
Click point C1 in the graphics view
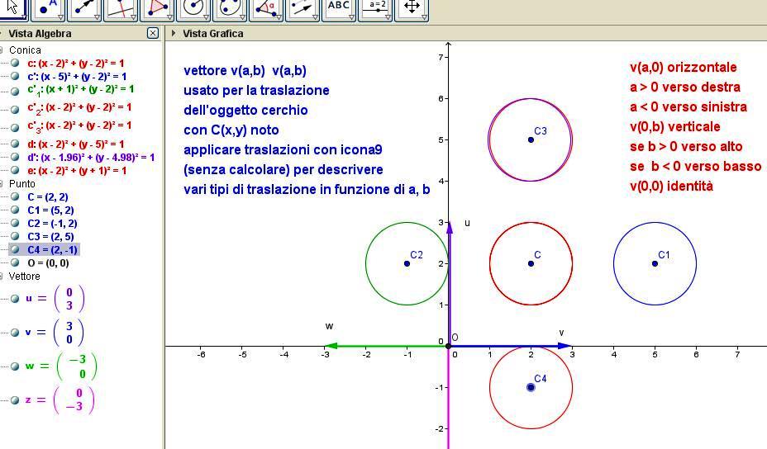655,264
